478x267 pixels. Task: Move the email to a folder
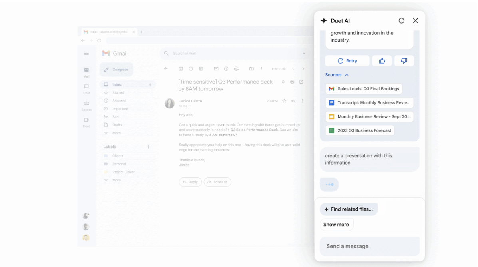pos(251,69)
